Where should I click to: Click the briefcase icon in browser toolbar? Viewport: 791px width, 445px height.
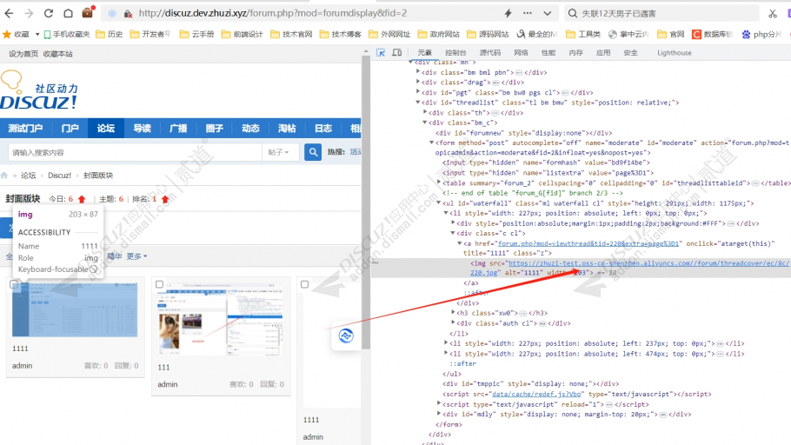pos(87,13)
